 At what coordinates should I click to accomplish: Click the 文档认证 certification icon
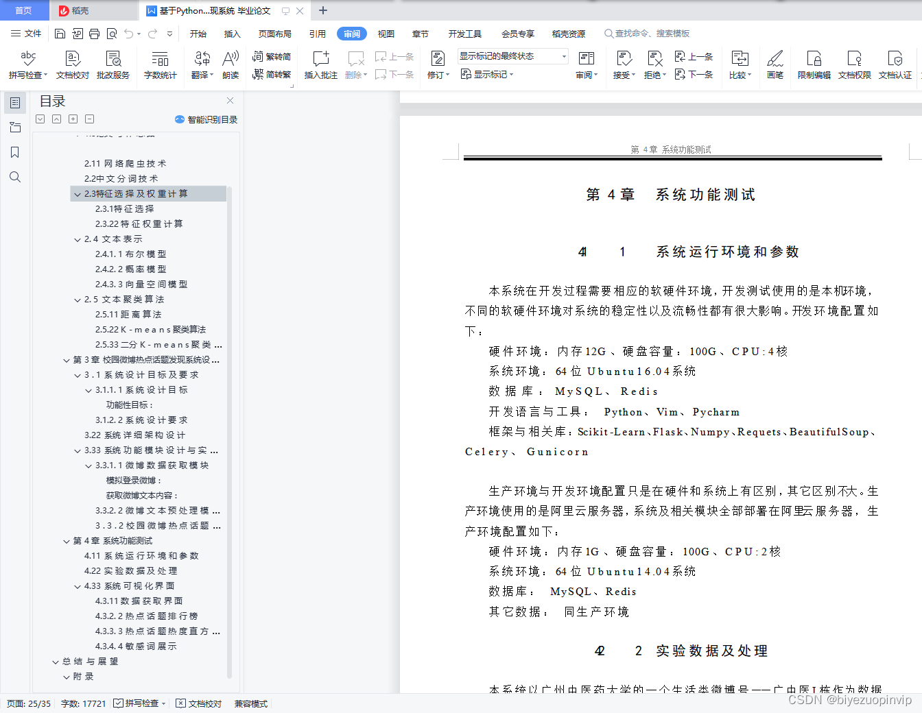coord(896,64)
